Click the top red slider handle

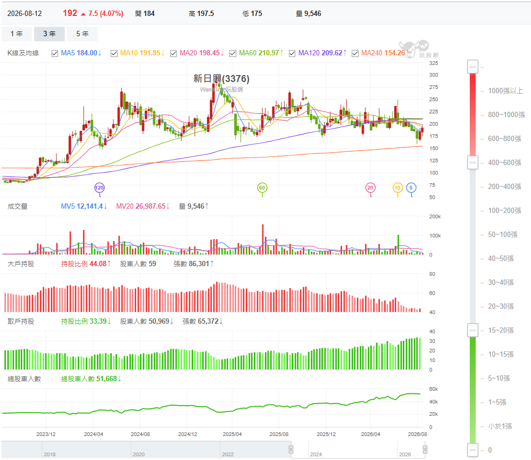(x=472, y=67)
